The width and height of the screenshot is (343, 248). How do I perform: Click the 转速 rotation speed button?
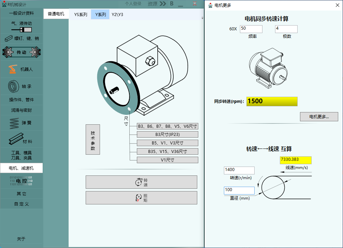[141, 182]
